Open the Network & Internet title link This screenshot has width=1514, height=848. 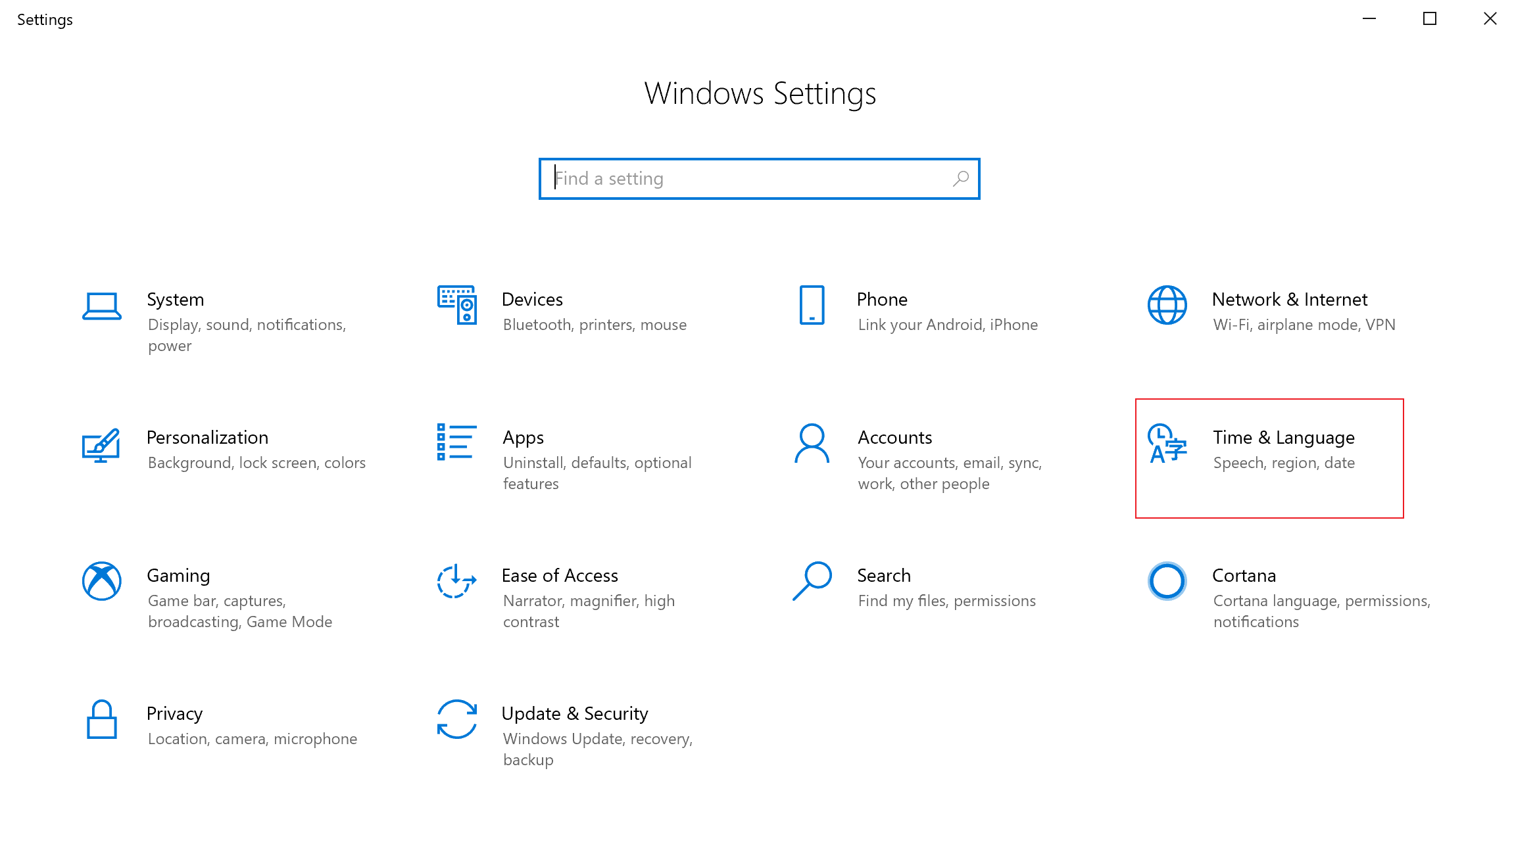coord(1289,300)
